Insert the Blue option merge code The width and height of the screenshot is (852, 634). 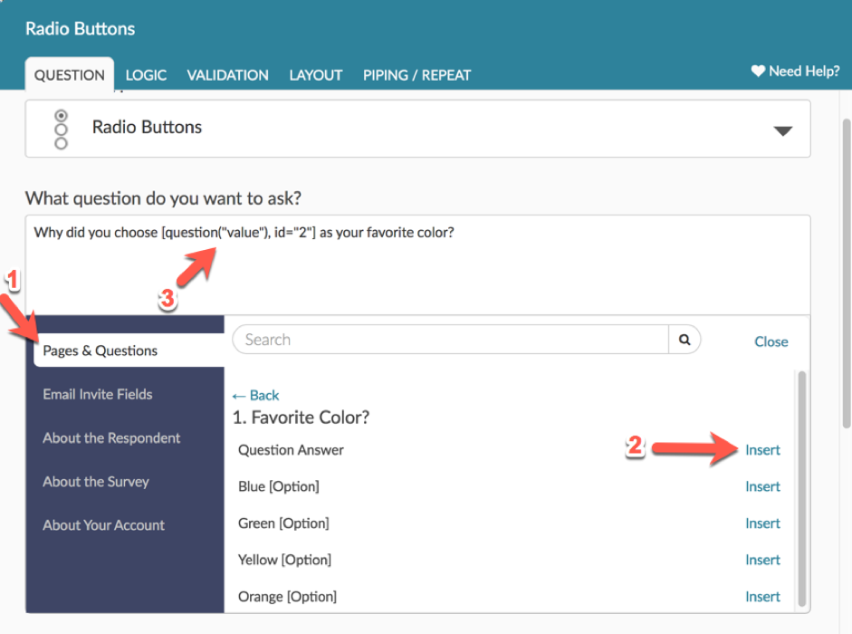(762, 486)
